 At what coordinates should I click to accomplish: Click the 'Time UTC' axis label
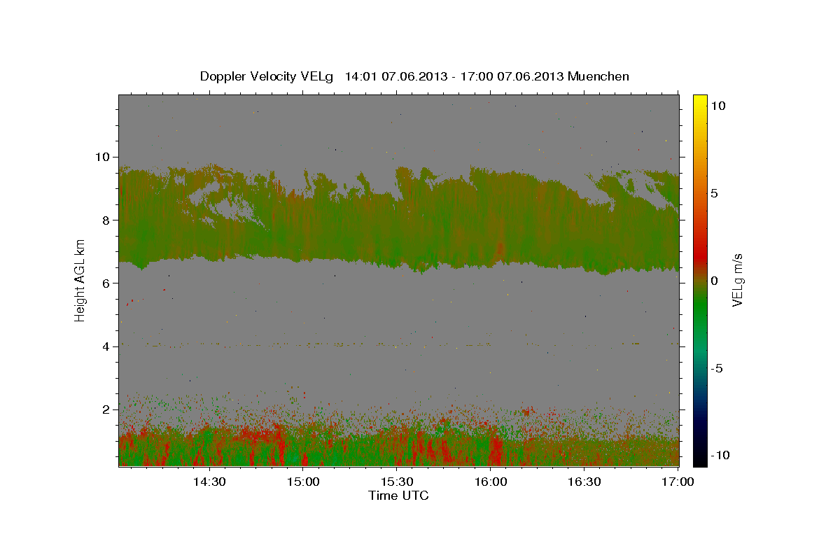tap(398, 496)
